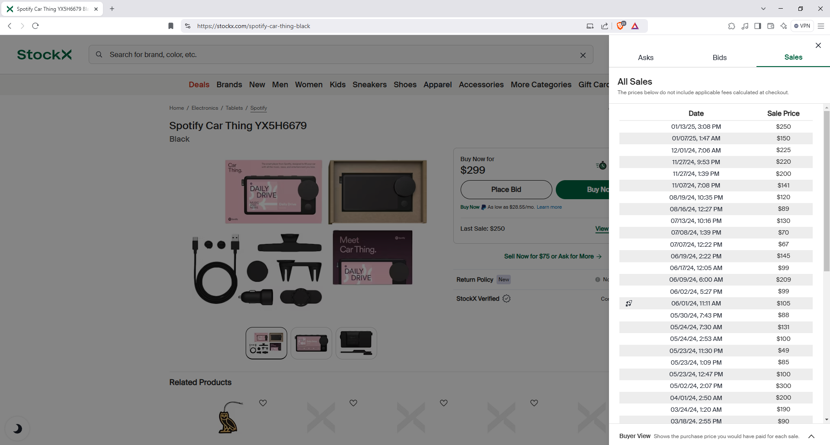Expand the Buyer View chevron
The width and height of the screenshot is (830, 445).
point(811,436)
